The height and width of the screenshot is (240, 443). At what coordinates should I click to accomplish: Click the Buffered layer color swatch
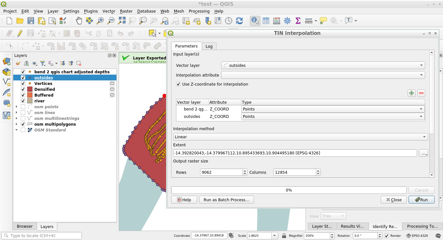pyautogui.click(x=30, y=95)
